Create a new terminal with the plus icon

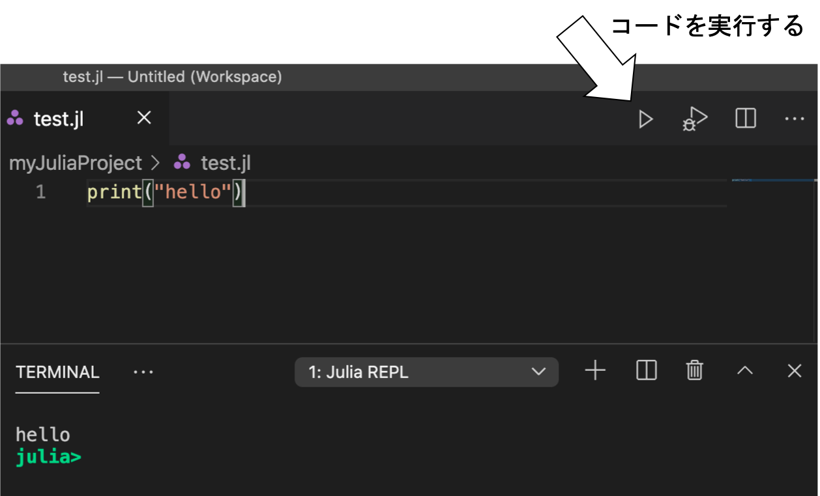(x=595, y=371)
